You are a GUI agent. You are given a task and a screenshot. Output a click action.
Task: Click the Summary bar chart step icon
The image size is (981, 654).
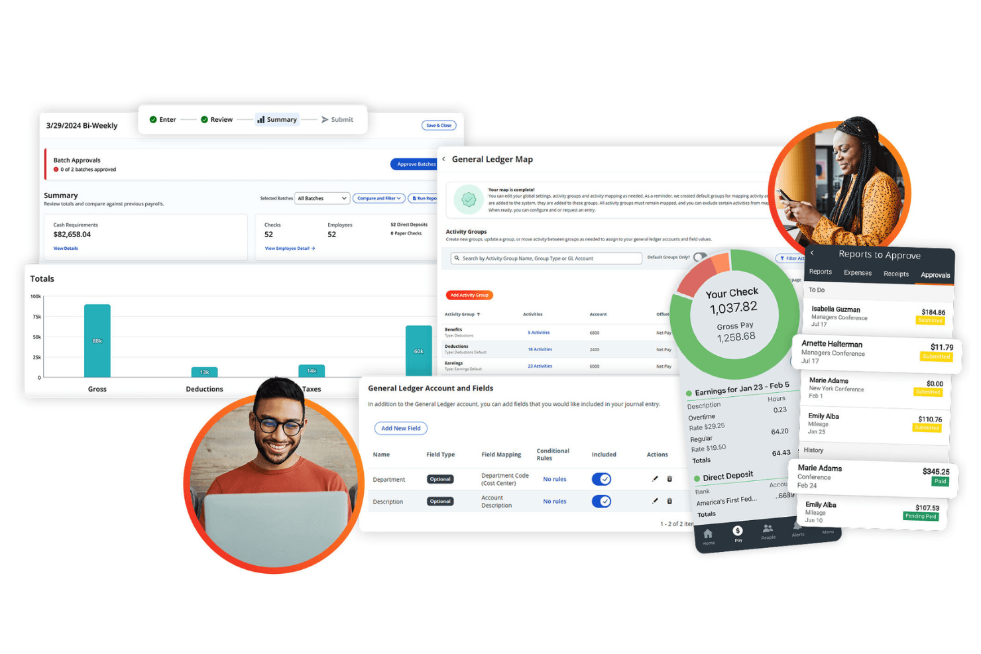(x=261, y=119)
